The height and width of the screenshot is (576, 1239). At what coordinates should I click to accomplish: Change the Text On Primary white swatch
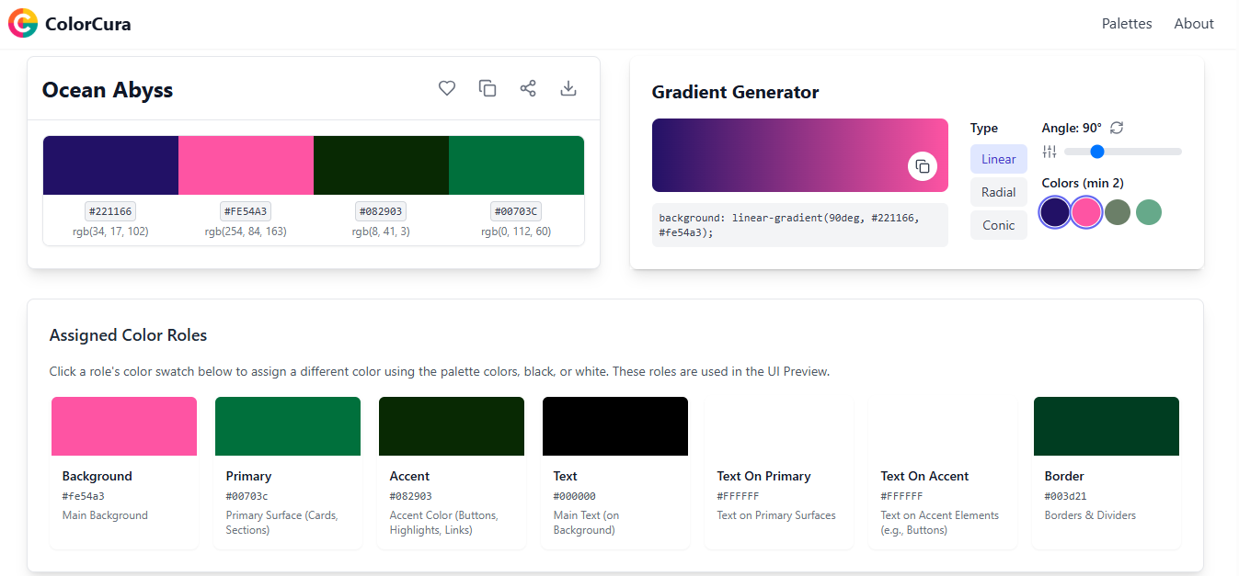coord(779,426)
